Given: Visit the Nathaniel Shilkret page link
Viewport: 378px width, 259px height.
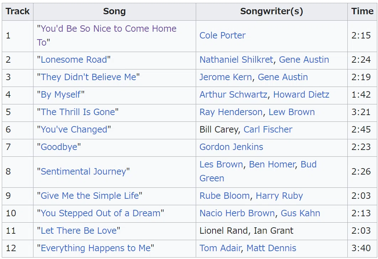Looking at the screenshot, I should coord(236,59).
